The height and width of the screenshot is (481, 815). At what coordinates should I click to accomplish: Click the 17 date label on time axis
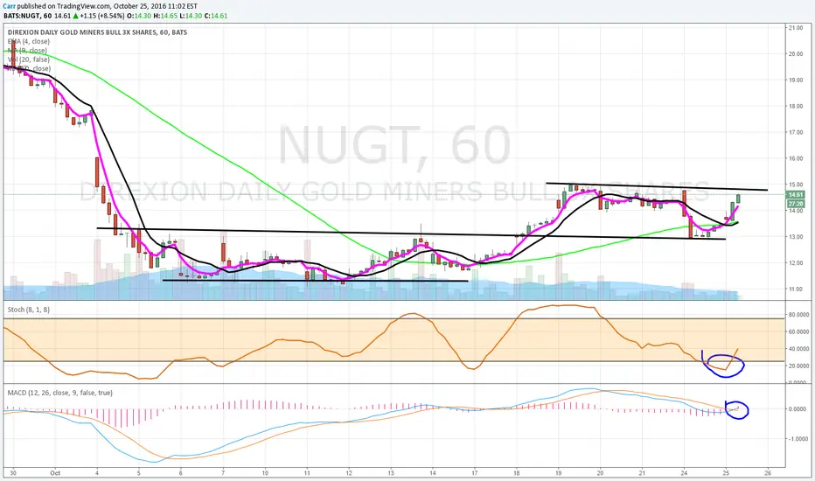475,473
